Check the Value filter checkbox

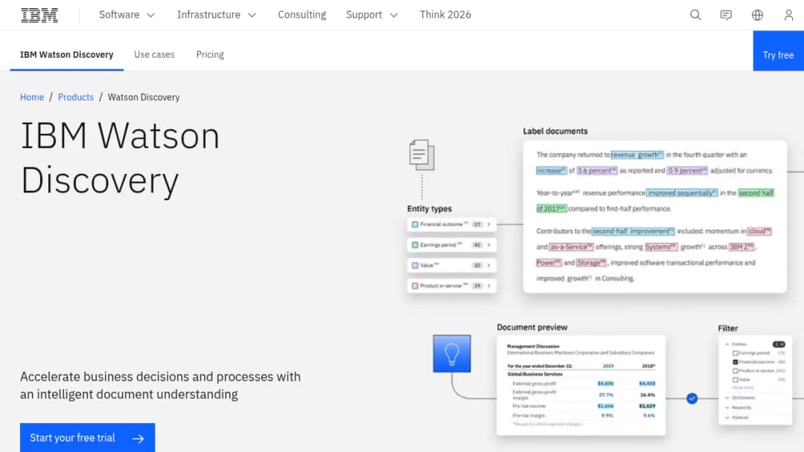click(736, 380)
